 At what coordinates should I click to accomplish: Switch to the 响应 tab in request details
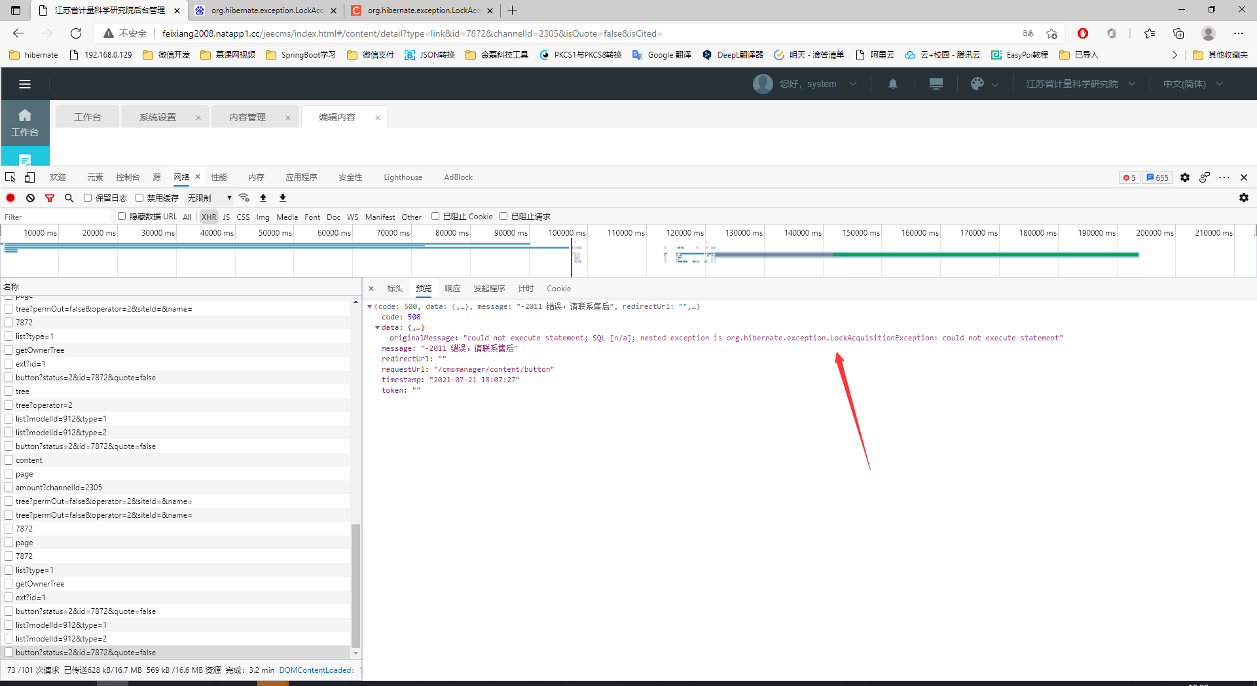tap(452, 289)
